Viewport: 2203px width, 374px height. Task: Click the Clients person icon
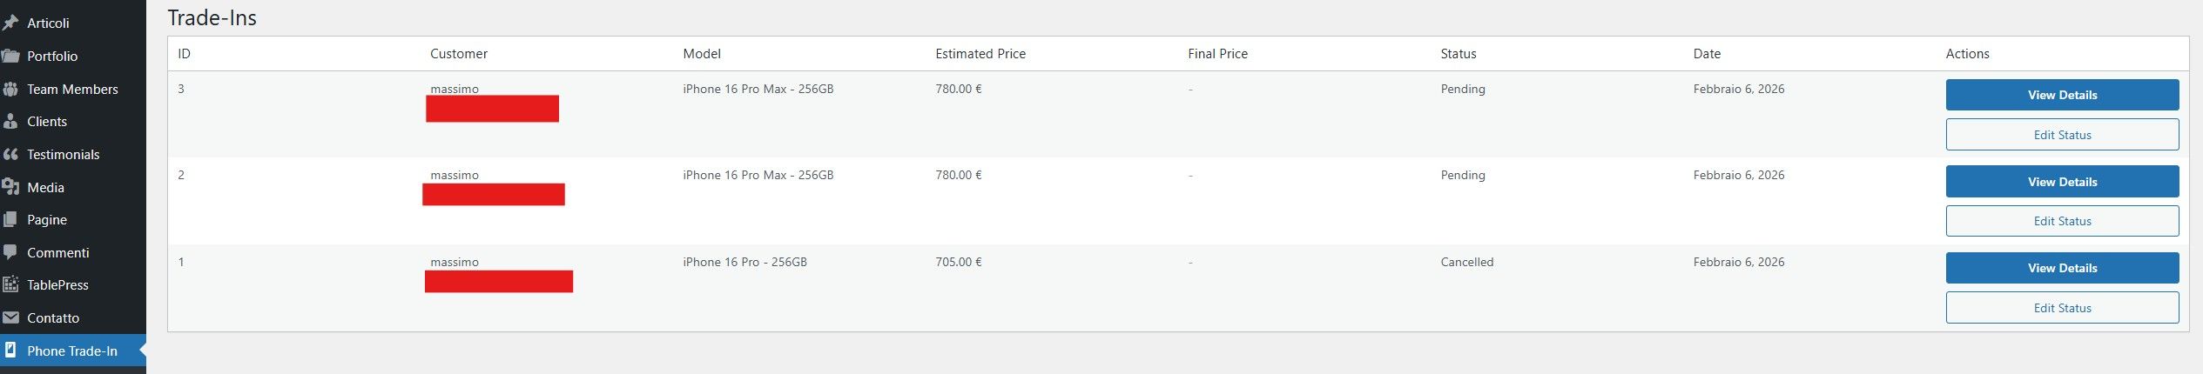[x=10, y=122]
